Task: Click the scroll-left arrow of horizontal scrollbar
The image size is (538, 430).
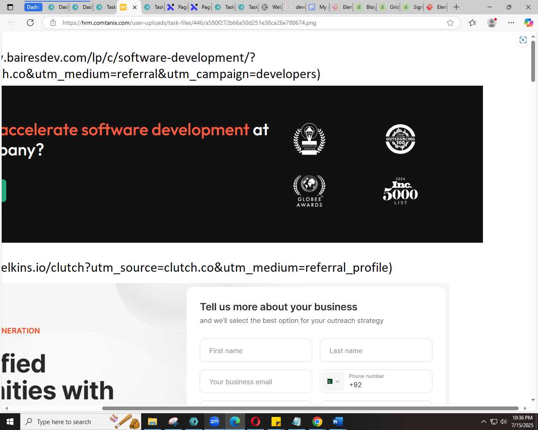Action: pos(6,408)
